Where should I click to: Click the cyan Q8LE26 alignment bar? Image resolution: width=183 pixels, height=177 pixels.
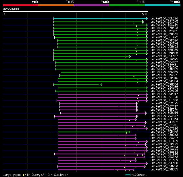click(x=101, y=19)
